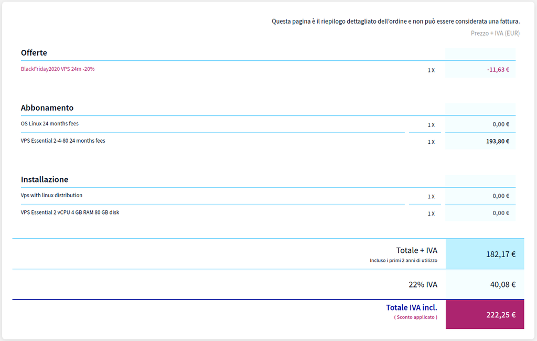
Task: Click VPS Essential 2 vCPU 4 GB RAM item
Action: [70, 212]
